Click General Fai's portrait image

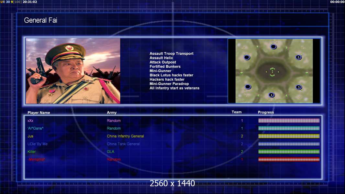click(73, 71)
